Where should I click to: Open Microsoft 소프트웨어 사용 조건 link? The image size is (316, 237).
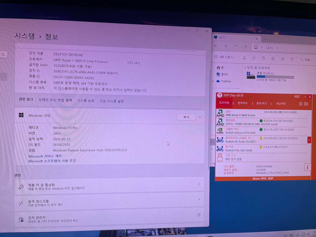52,161
